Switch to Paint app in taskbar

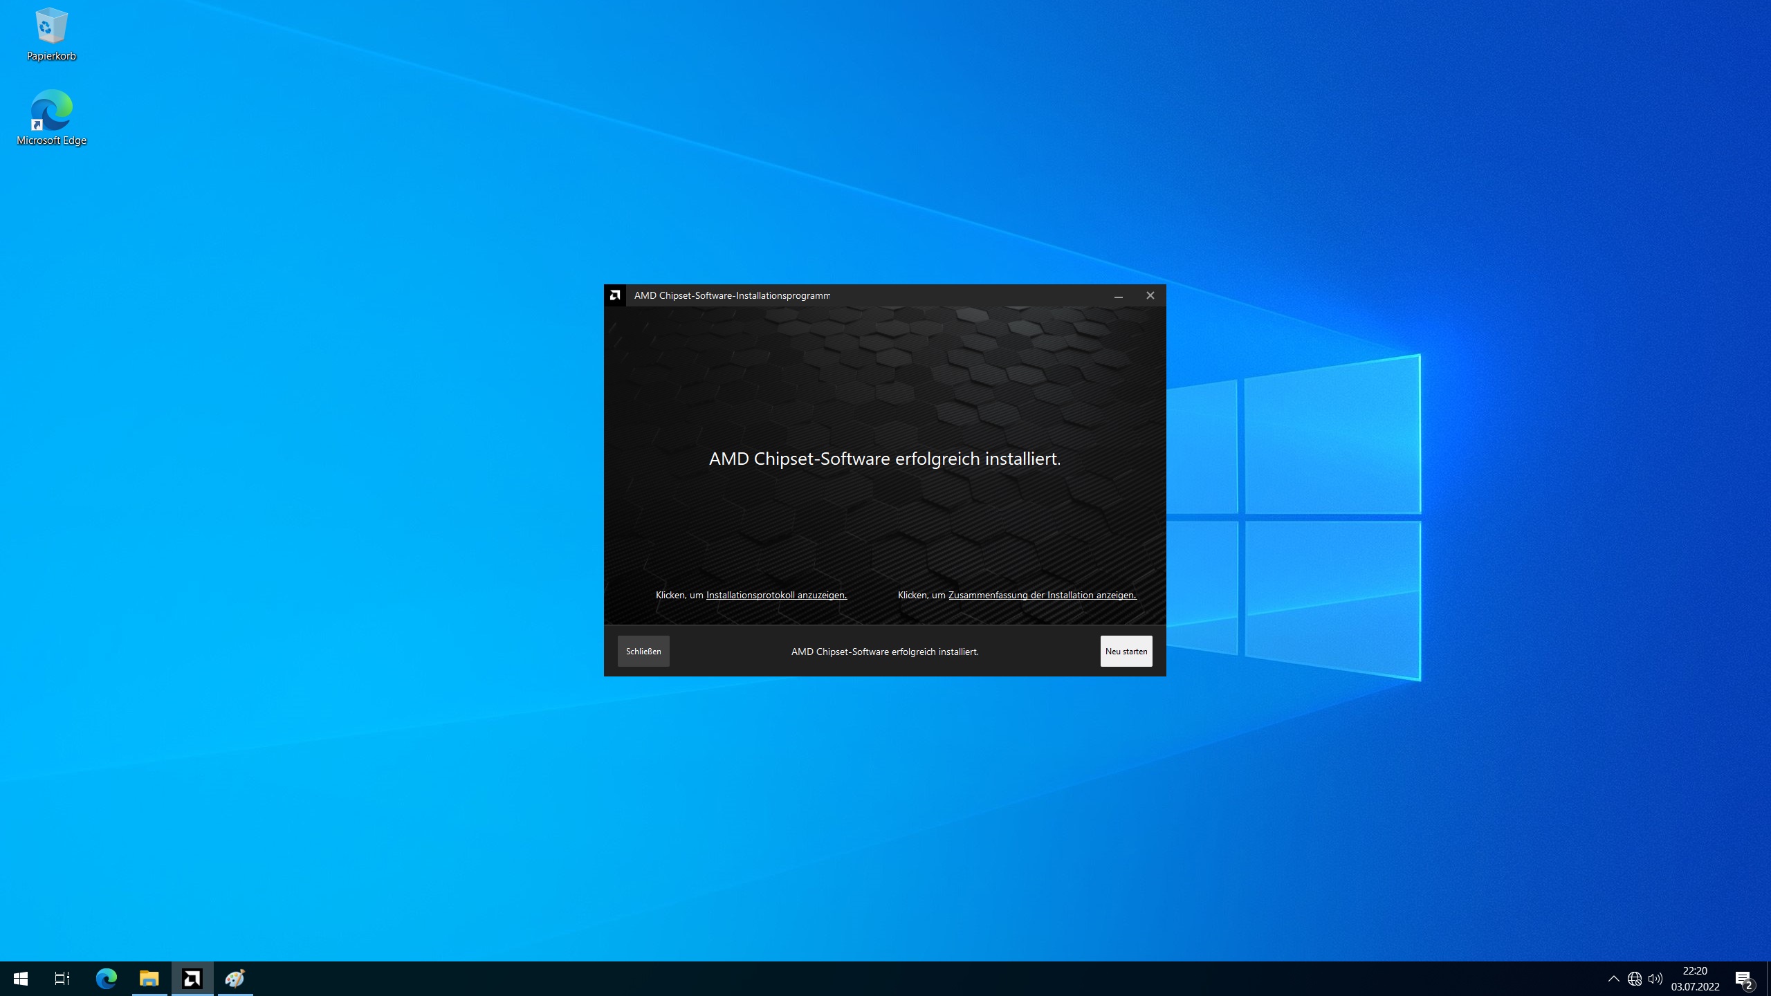(x=235, y=979)
